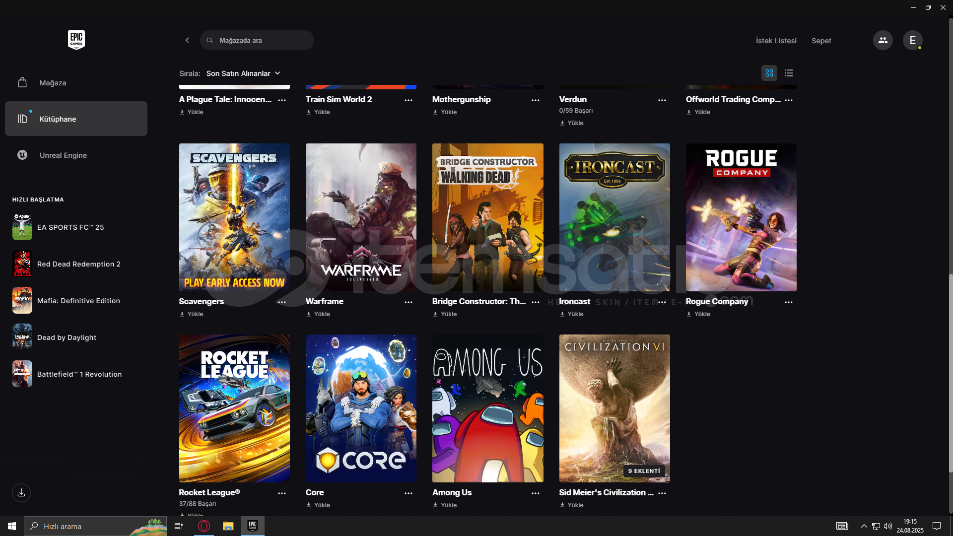Click Epic Games Launcher taskbar icon

(252, 526)
